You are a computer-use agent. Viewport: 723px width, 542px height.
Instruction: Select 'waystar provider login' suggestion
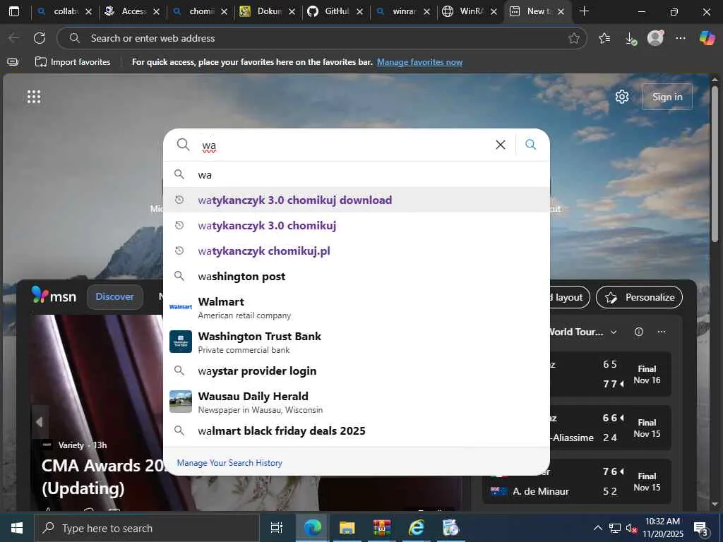tap(357, 371)
